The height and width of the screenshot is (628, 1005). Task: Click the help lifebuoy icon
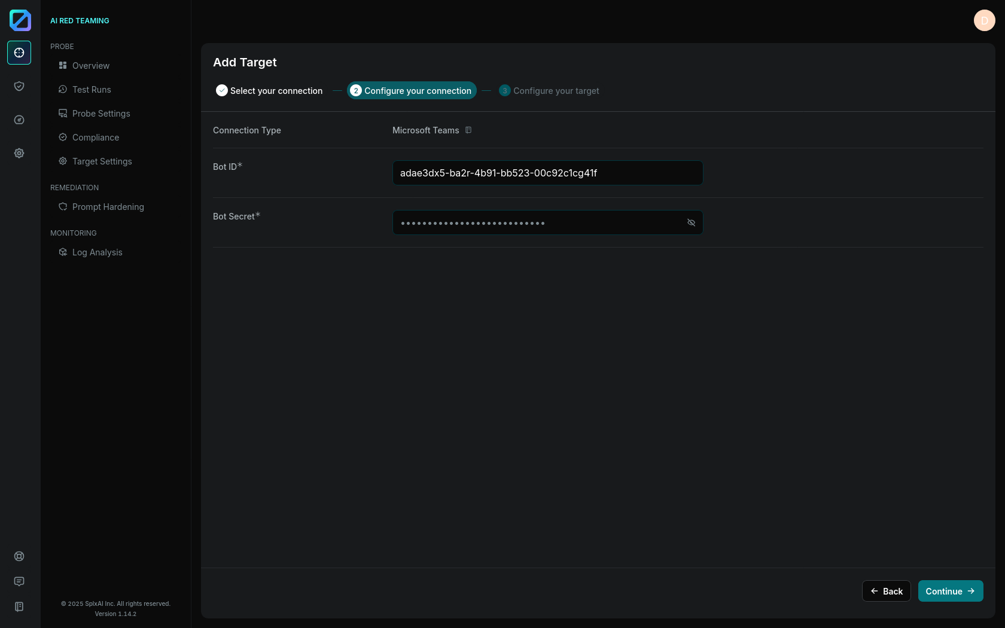tap(19, 556)
